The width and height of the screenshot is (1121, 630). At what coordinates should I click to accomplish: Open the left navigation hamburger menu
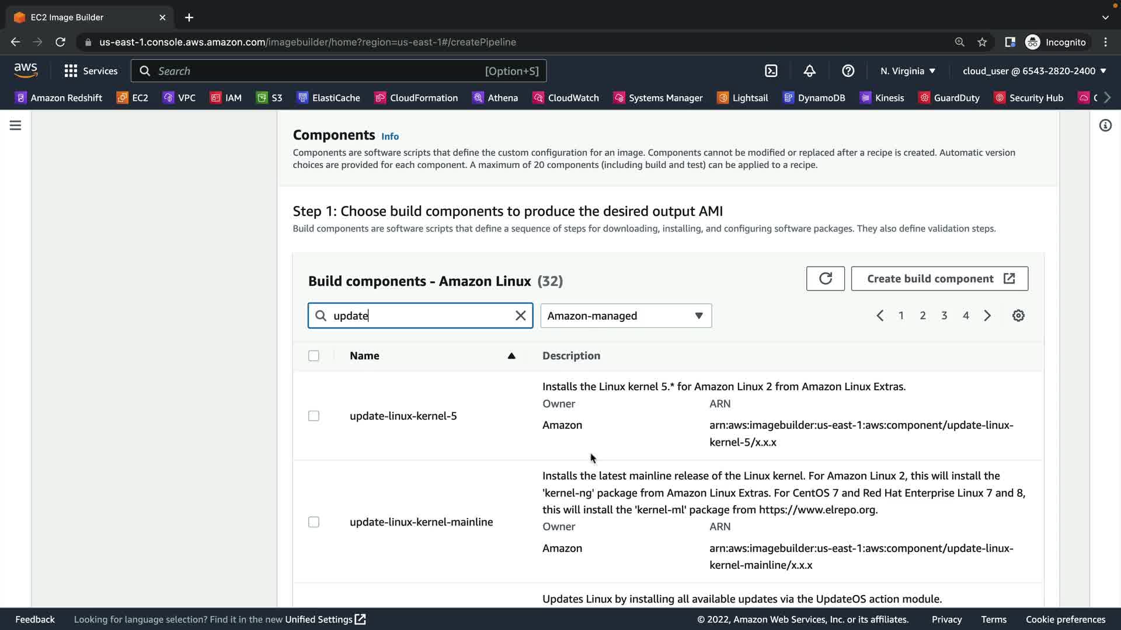coord(15,125)
